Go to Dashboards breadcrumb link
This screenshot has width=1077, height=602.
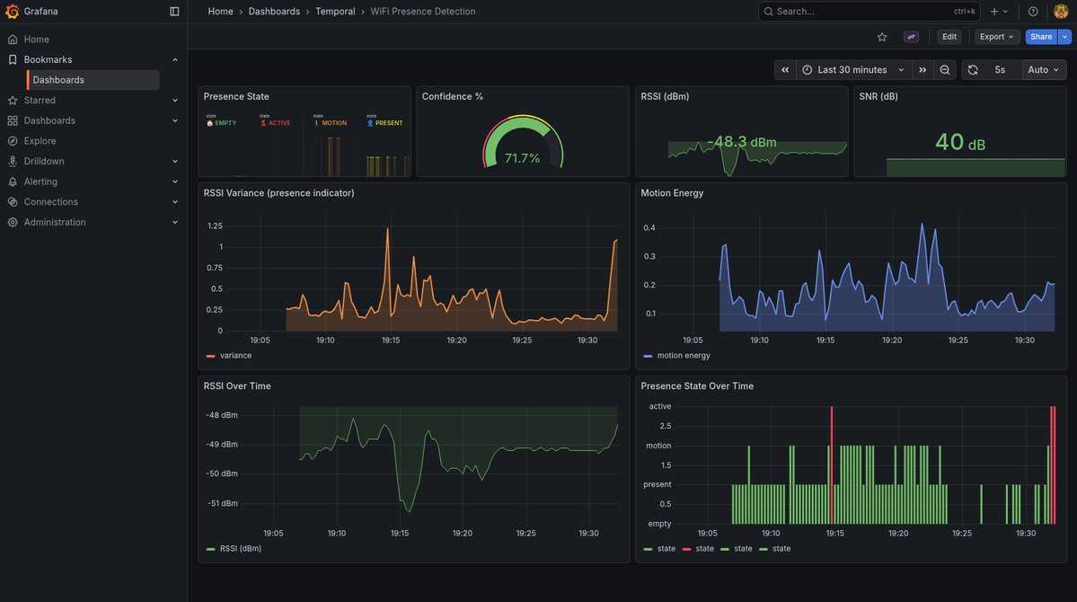pyautogui.click(x=274, y=11)
